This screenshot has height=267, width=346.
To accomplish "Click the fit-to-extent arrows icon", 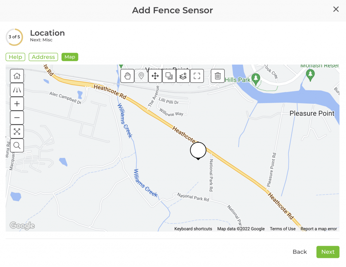I will [x=17, y=131].
